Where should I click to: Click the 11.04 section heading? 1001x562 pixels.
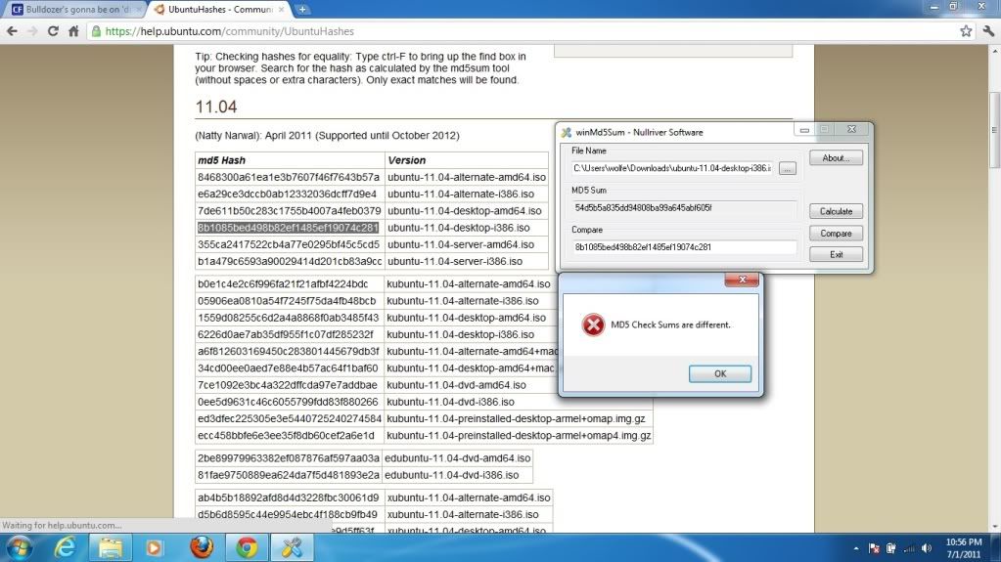pyautogui.click(x=216, y=107)
